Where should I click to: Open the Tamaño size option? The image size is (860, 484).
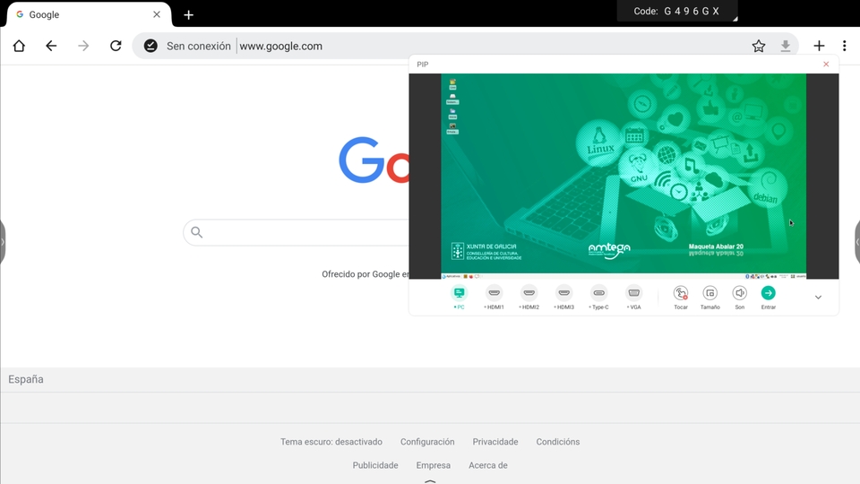[x=709, y=293]
